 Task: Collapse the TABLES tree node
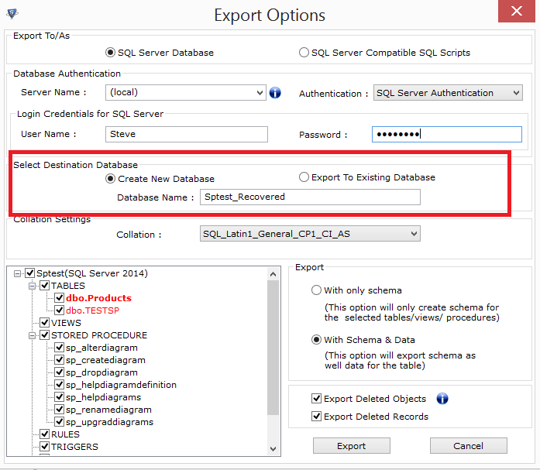coord(33,286)
